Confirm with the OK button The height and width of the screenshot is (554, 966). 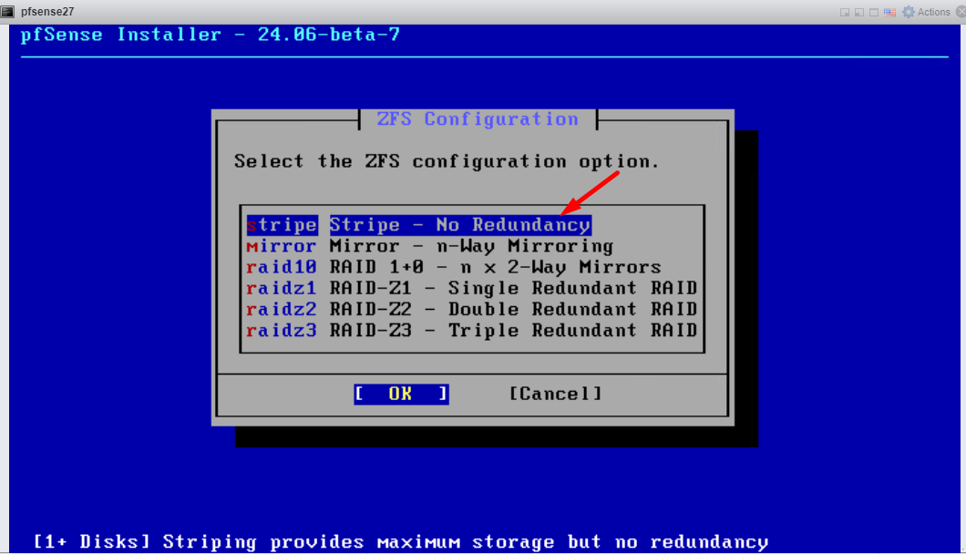(x=401, y=394)
